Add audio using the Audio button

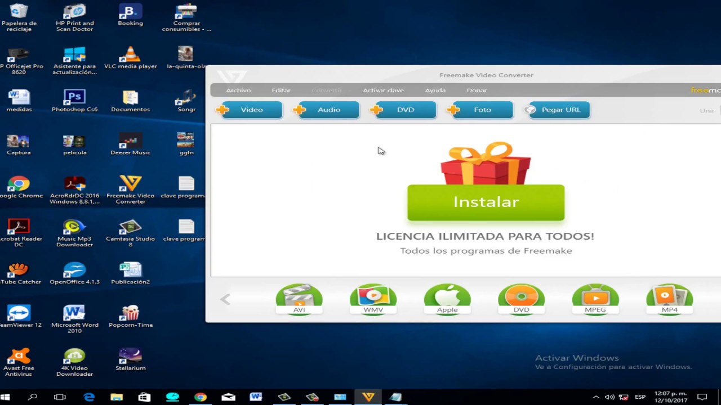[326, 110]
